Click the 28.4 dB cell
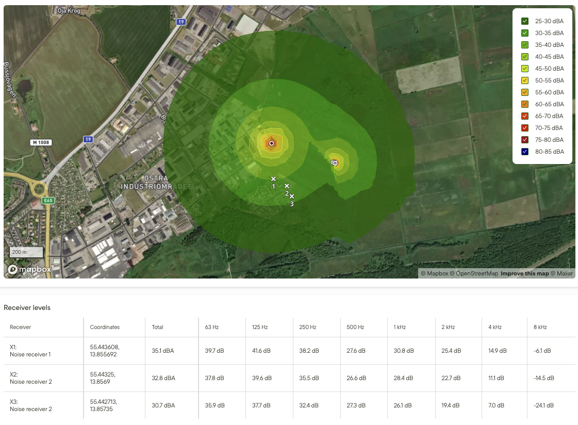Screen dimensions: 578x425 403,378
